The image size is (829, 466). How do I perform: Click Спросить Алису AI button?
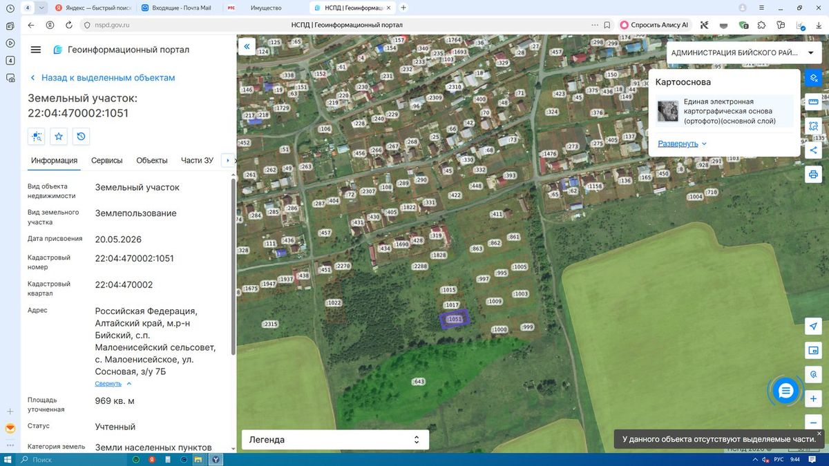[x=655, y=25]
